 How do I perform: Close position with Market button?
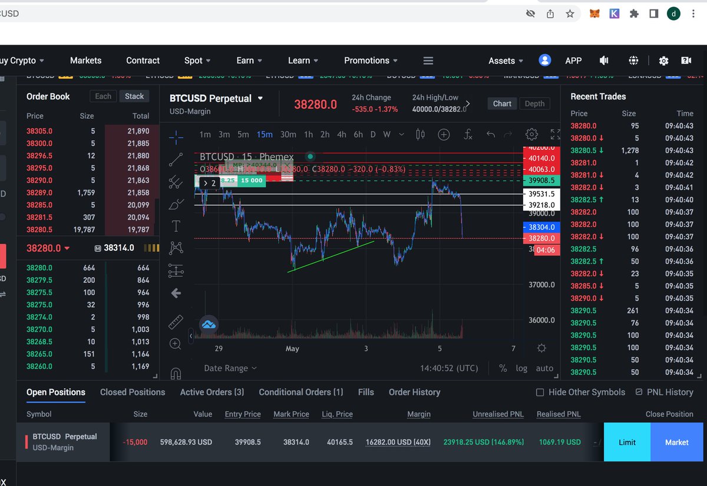[676, 442]
